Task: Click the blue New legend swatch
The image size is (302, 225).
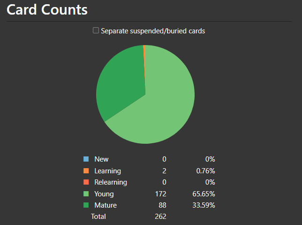Action: click(x=86, y=159)
